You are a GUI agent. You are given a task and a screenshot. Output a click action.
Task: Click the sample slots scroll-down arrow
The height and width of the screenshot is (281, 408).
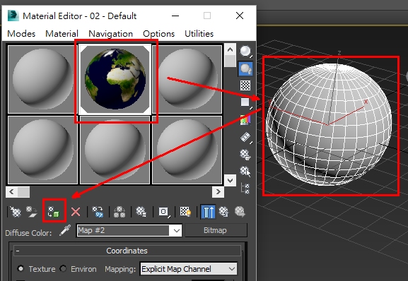pyautogui.click(x=230, y=180)
